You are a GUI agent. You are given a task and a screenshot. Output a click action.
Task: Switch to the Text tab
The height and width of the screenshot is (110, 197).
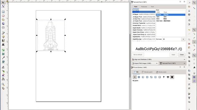coord(152,7)
